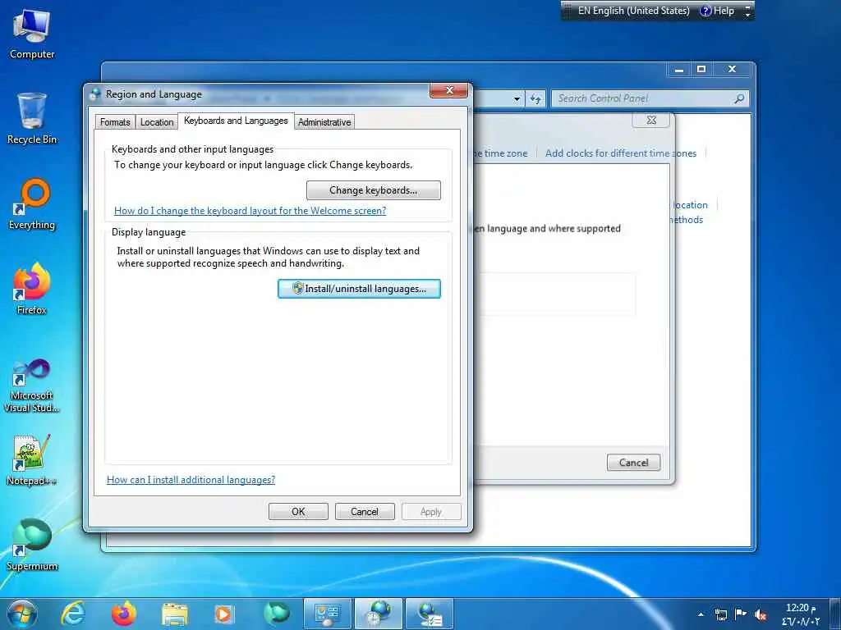
Task: Switch to the Control Panel taskbar window
Action: click(327, 614)
